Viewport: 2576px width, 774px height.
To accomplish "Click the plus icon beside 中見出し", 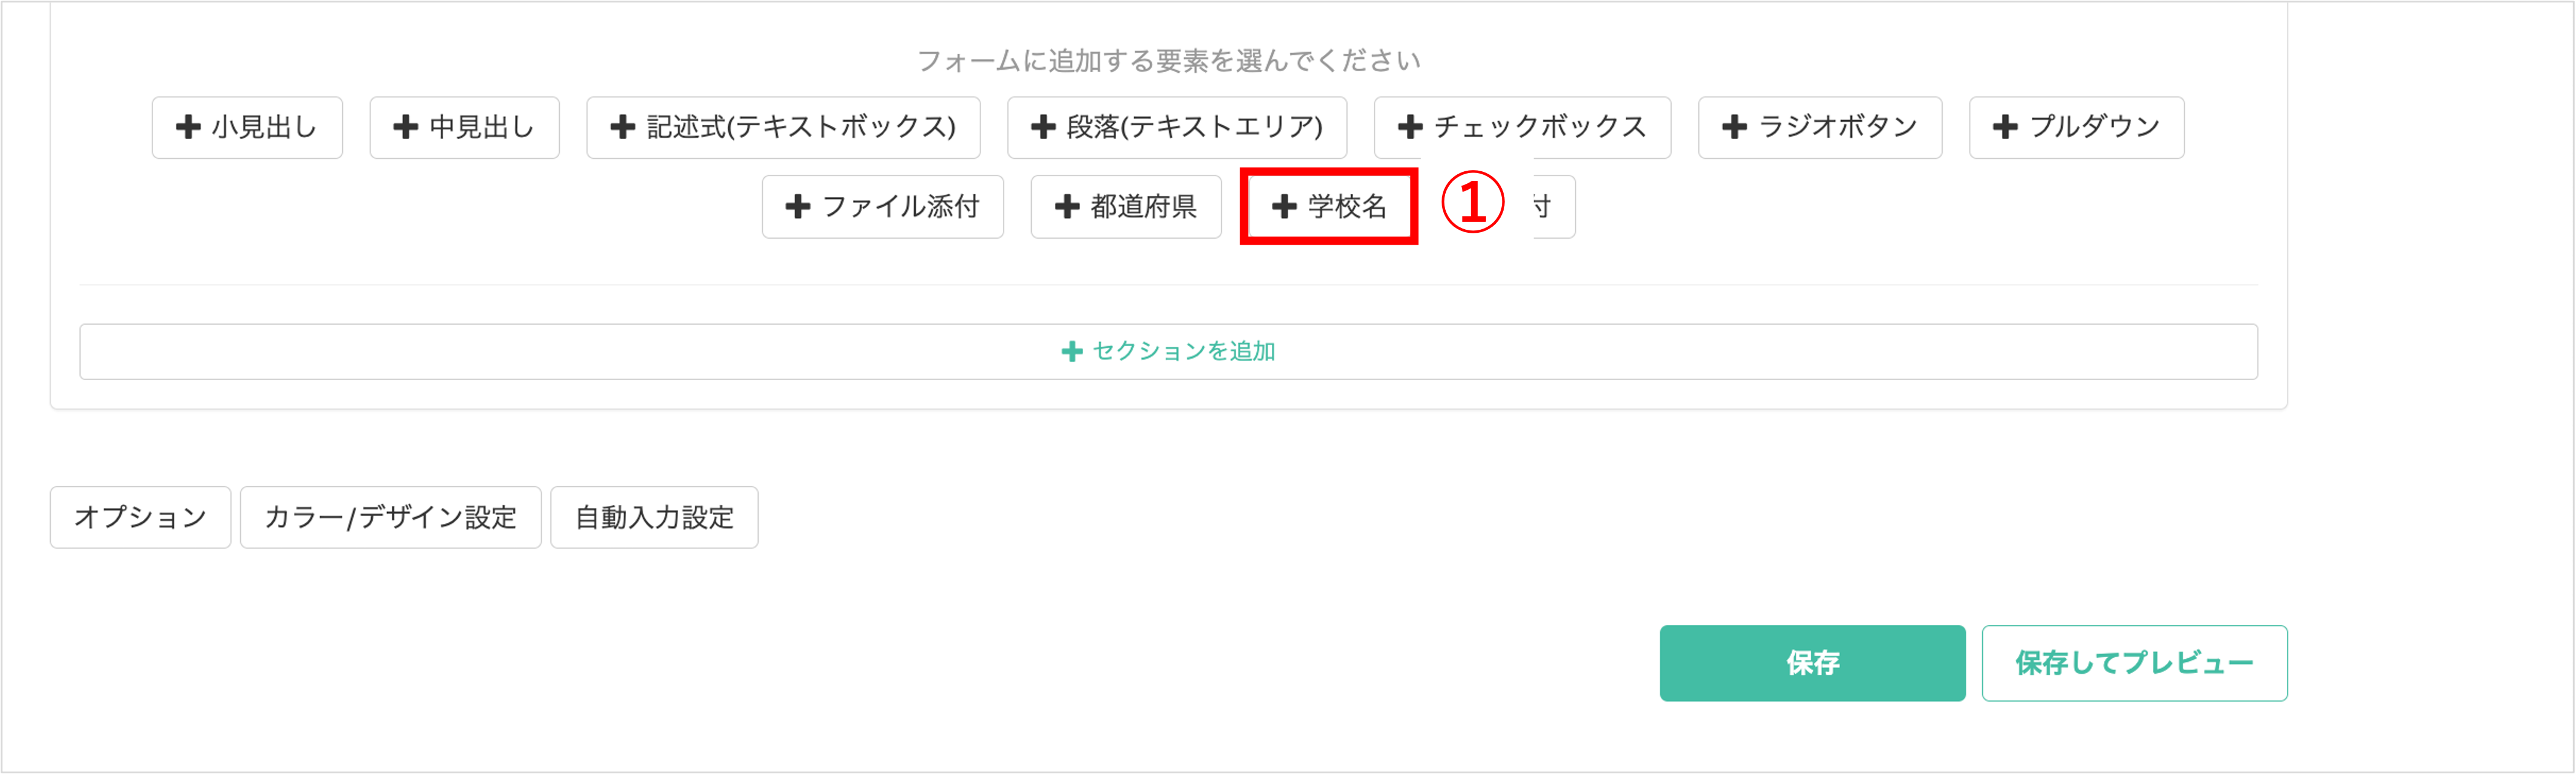I will tap(405, 127).
